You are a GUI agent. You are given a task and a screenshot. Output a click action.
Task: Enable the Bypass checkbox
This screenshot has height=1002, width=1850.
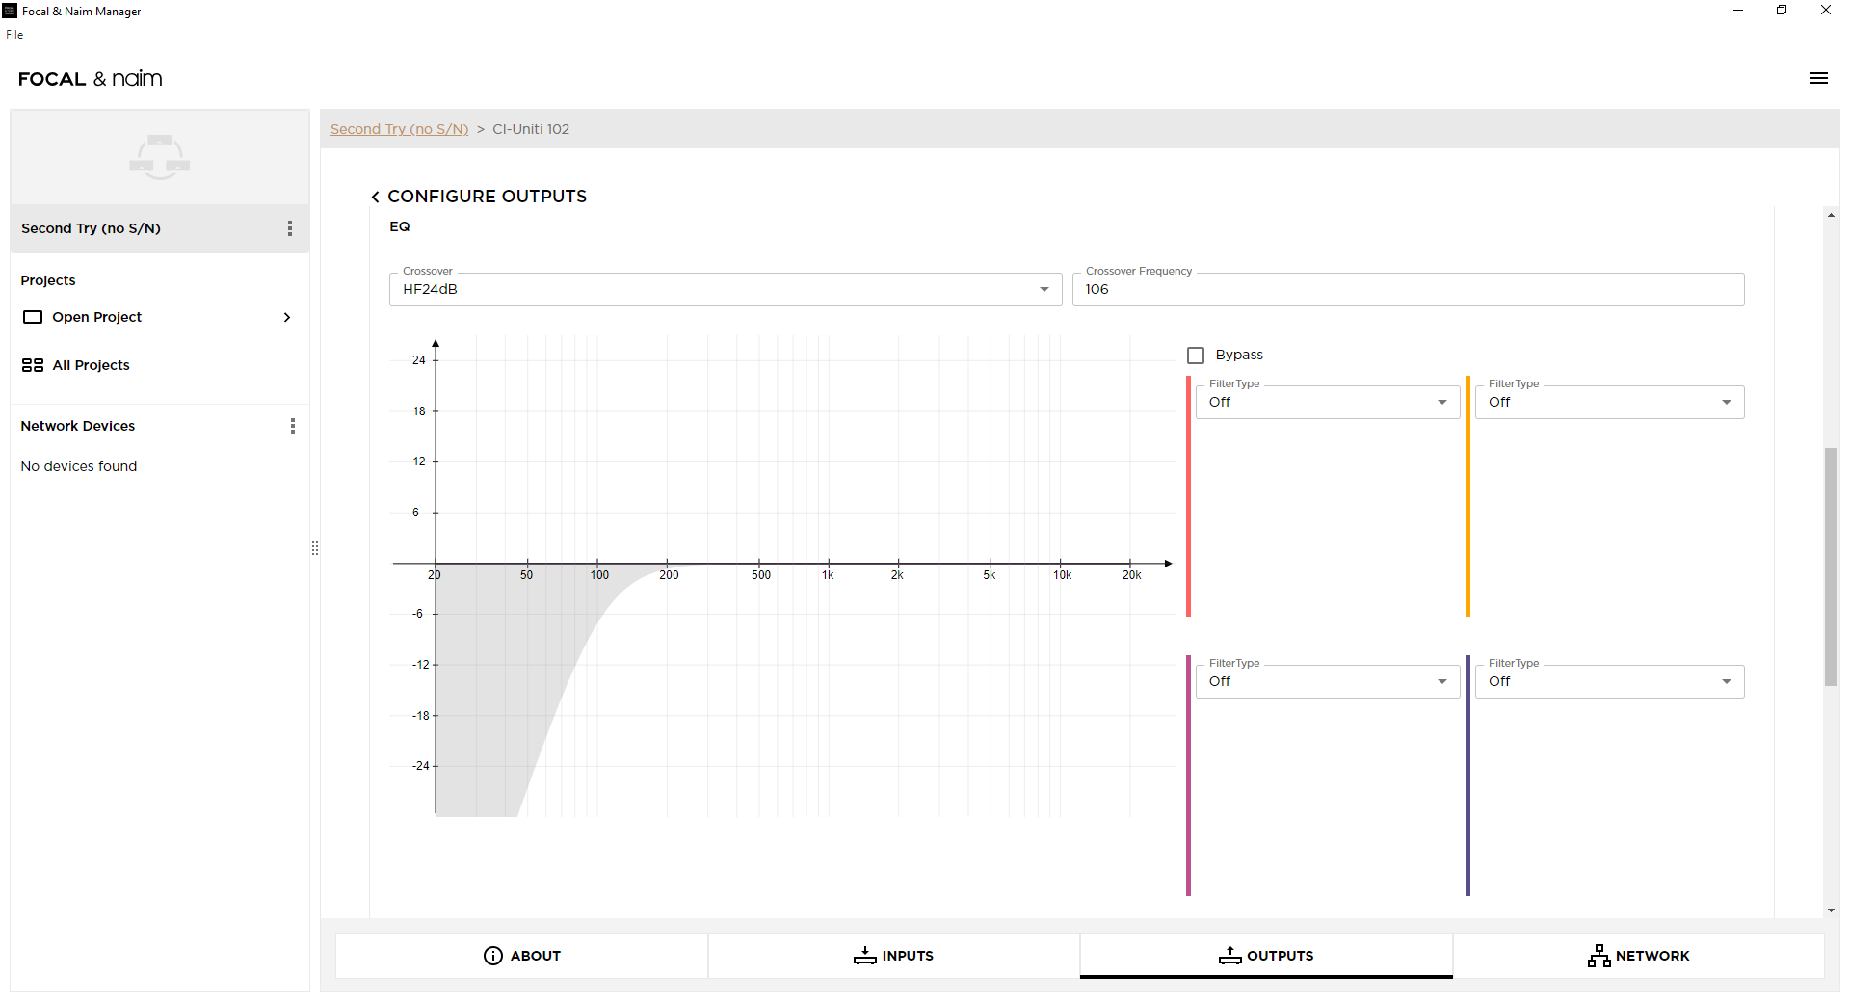(1196, 356)
